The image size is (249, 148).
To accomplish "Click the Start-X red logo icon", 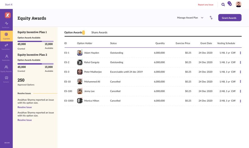I will click(8, 15).
